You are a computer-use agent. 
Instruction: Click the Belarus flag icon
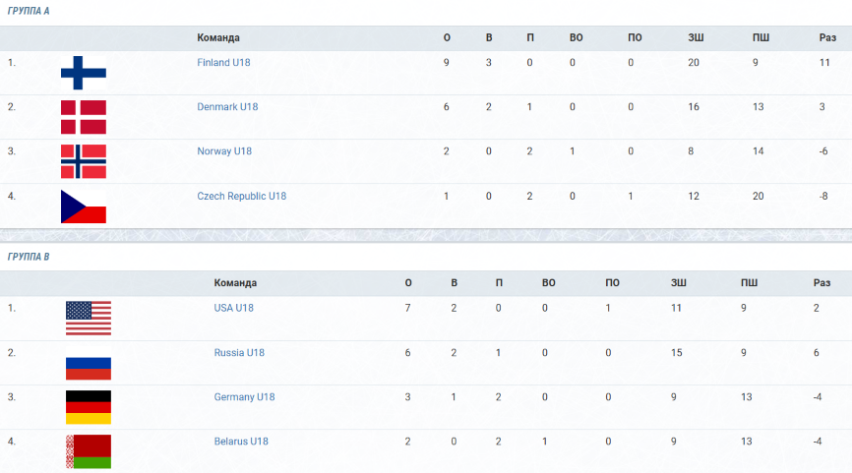tap(89, 451)
